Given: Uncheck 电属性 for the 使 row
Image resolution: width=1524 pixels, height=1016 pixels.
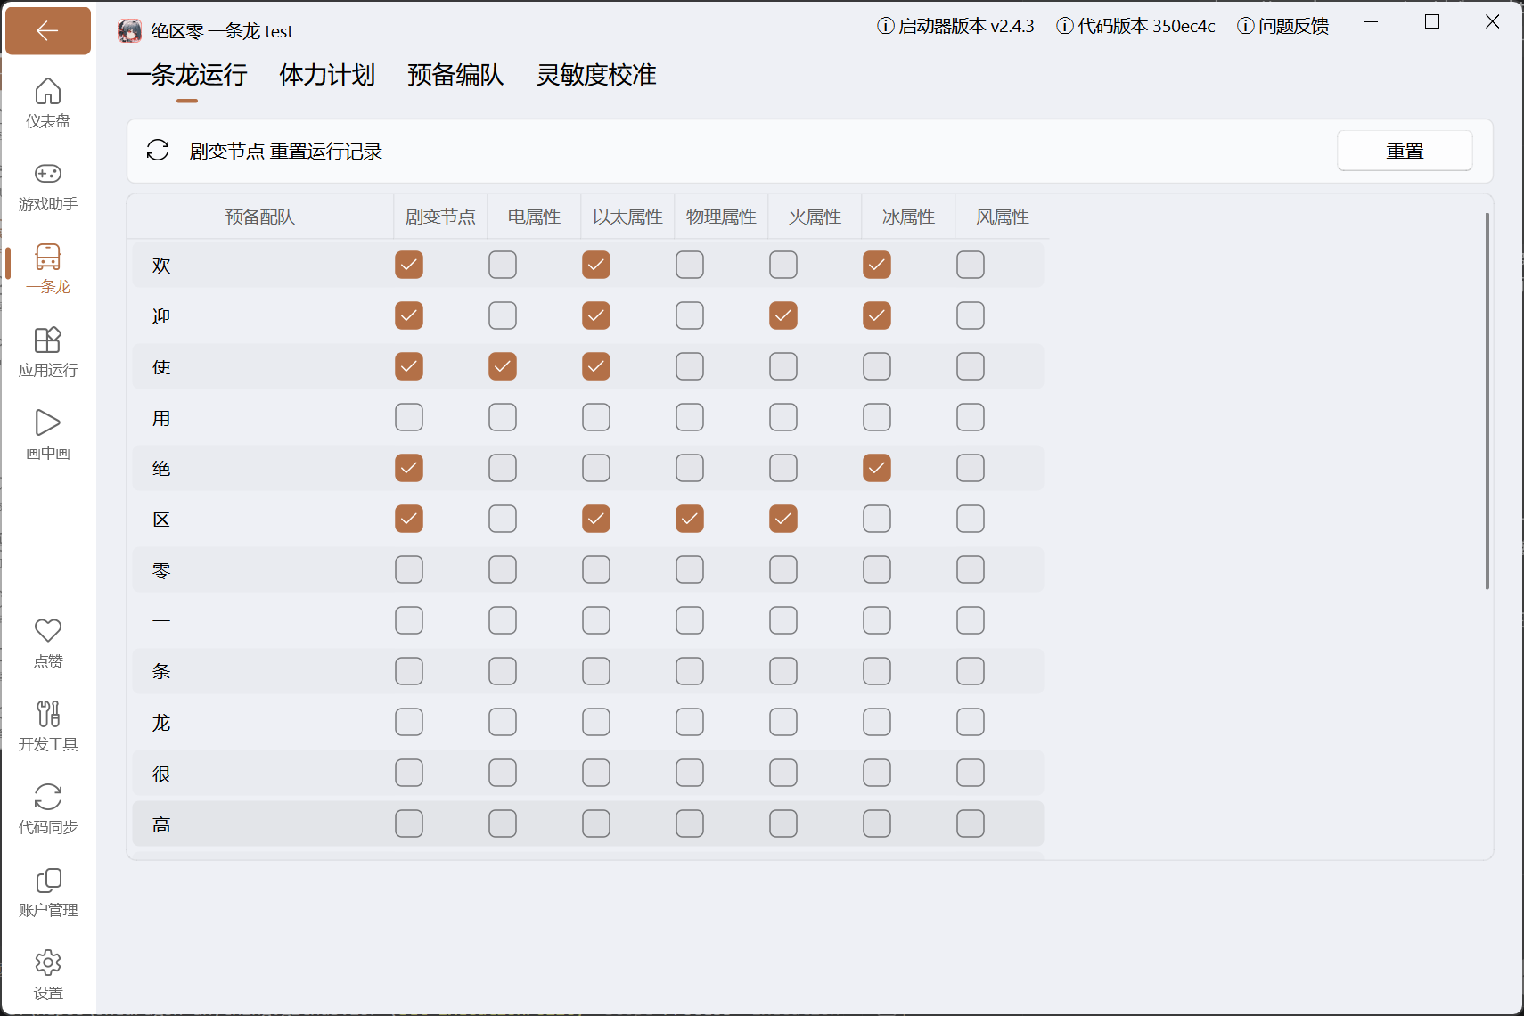Looking at the screenshot, I should coord(503,366).
